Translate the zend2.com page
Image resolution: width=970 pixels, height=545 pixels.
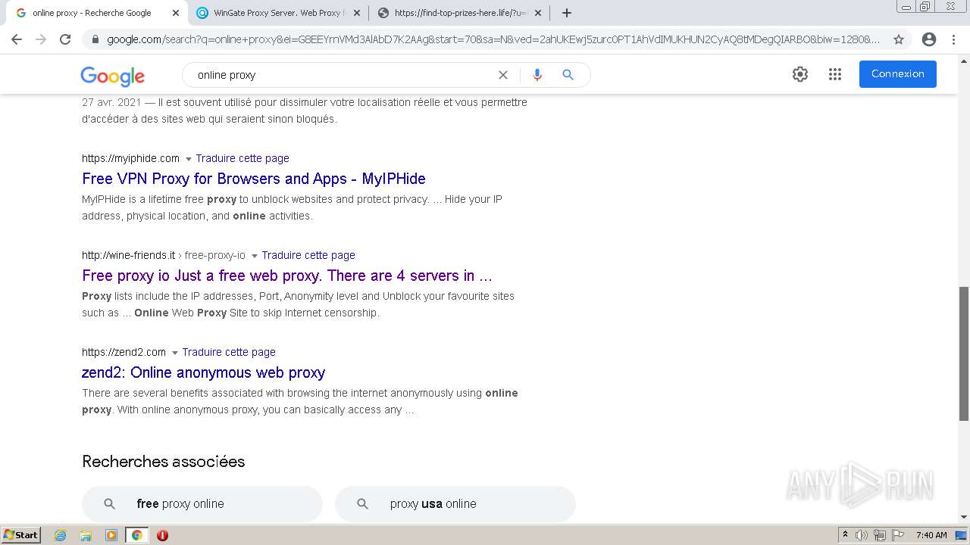click(229, 352)
